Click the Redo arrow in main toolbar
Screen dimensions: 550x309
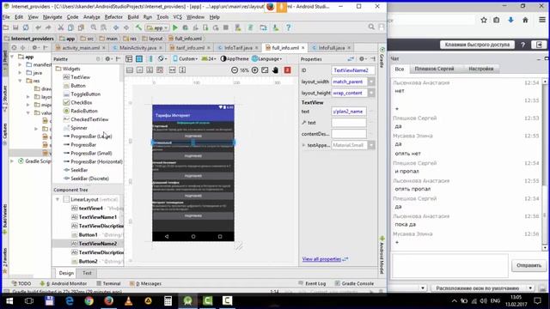(x=48, y=27)
